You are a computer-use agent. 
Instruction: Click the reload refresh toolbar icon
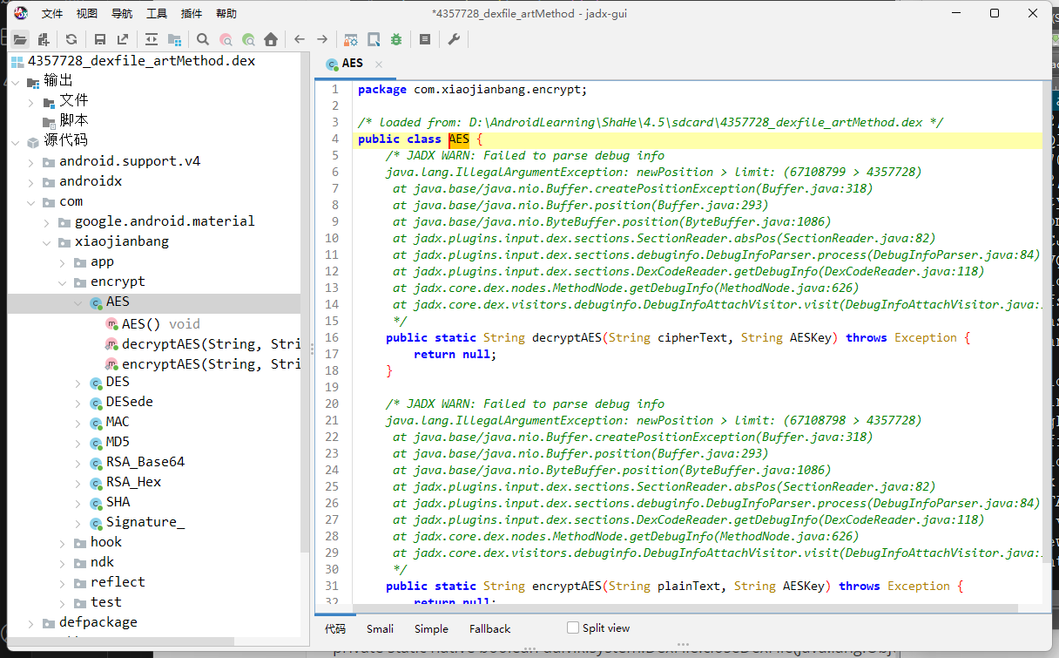click(x=71, y=39)
